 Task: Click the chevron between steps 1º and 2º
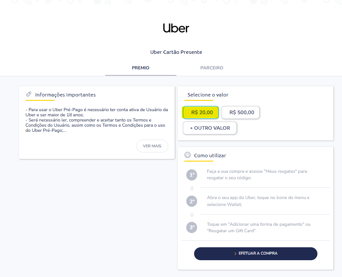pos(191,188)
